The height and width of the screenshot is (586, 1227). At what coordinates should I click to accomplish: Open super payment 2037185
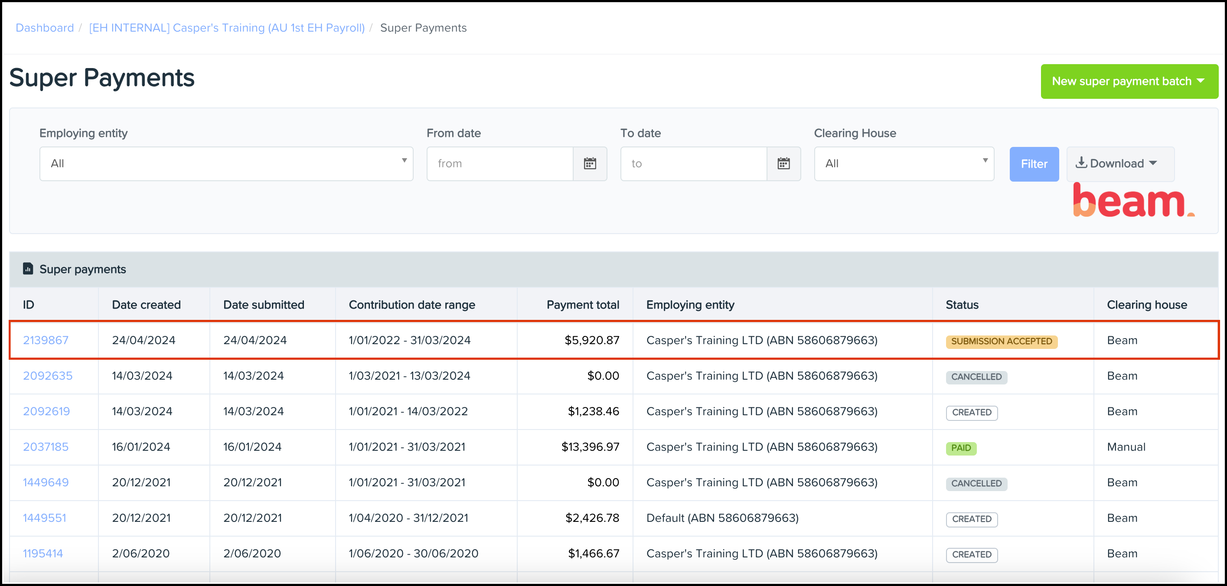click(46, 446)
